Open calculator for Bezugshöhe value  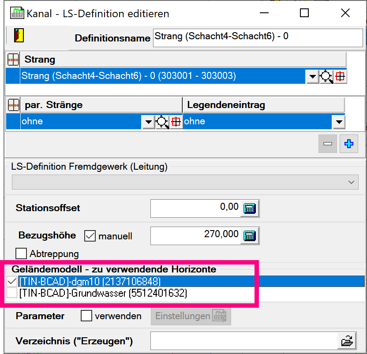pyautogui.click(x=250, y=236)
